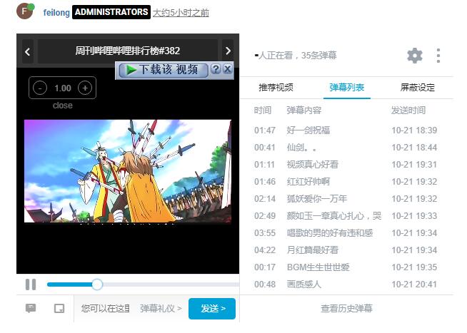
Task: Click the previous video left arrow
Action: click(x=27, y=51)
